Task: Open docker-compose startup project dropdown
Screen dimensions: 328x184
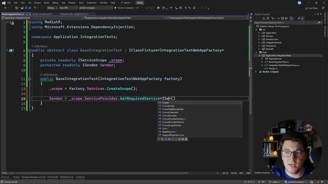Action: pyautogui.click(x=96, y=8)
